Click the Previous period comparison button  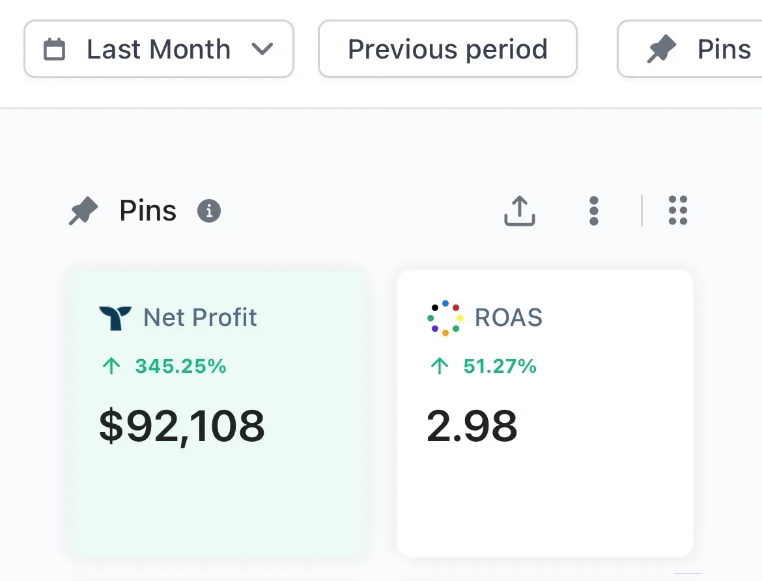coord(447,49)
